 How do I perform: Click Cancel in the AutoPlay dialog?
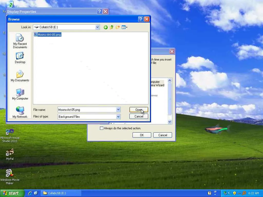point(163,135)
